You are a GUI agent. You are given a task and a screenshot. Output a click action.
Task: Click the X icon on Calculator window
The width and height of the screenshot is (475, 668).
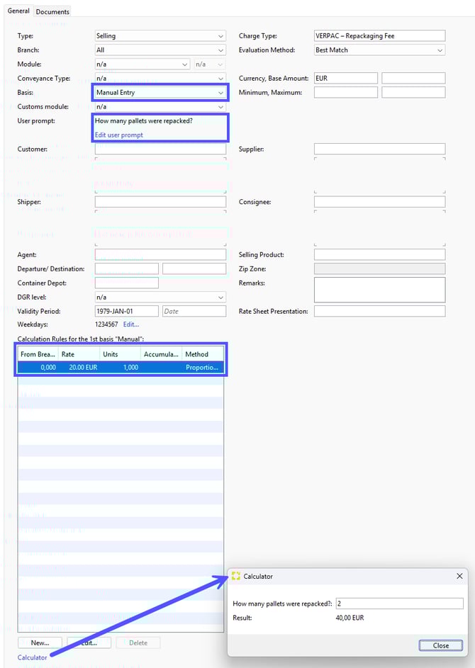click(x=459, y=577)
